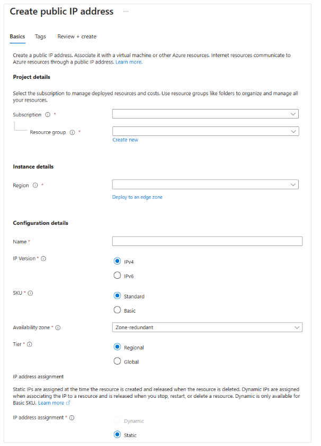Screen dimensions: 321x446
Task: Choose the Basic SKU option
Action: pos(118,310)
